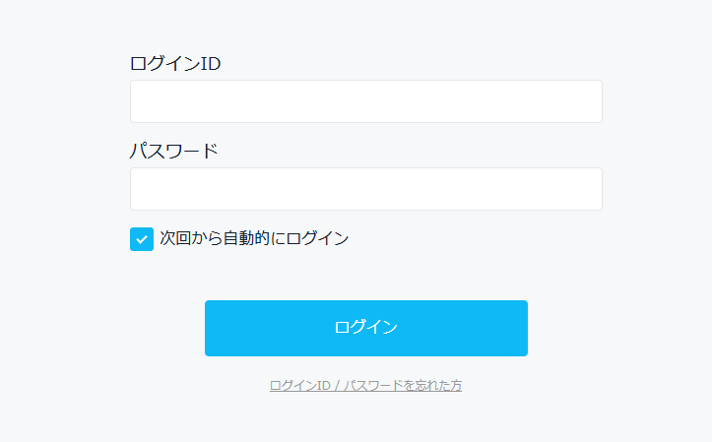Disable automatic login next time

[x=142, y=239]
